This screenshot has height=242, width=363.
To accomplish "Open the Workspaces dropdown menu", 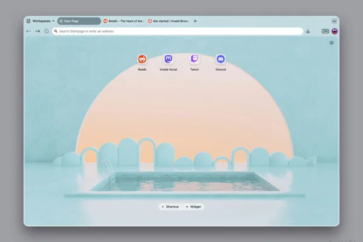I will (41, 21).
